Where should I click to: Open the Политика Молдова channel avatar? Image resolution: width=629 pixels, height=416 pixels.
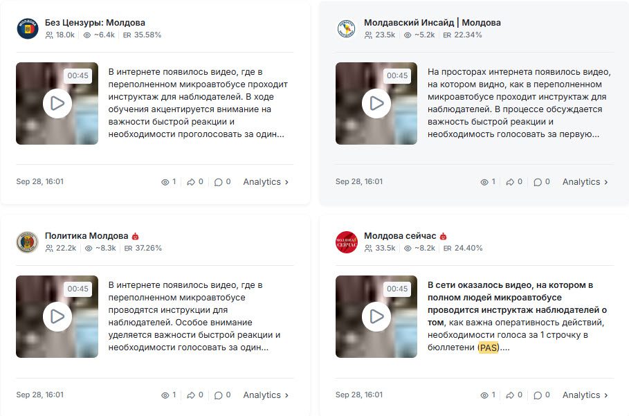click(27, 242)
